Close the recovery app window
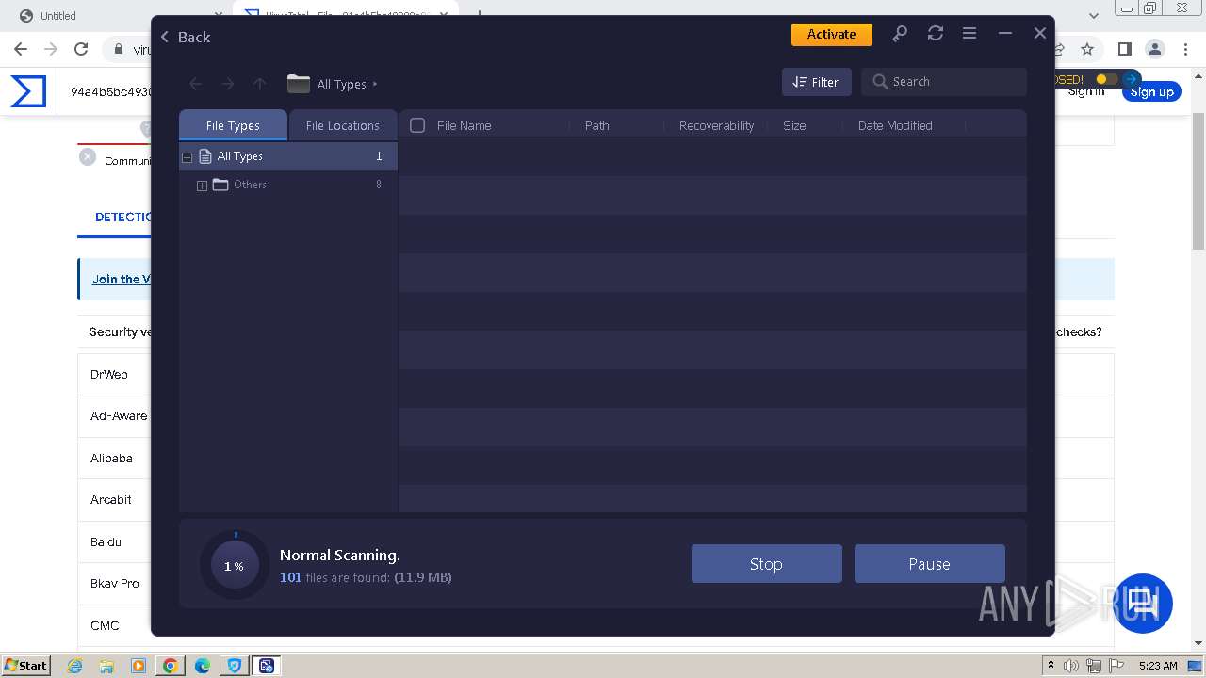This screenshot has height=678, width=1206. 1039,34
